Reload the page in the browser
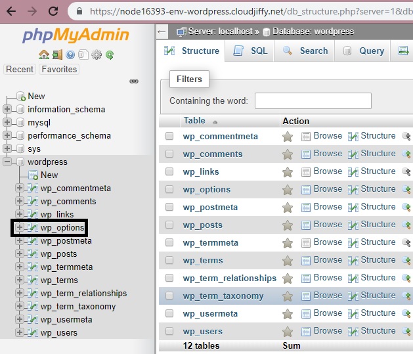 53,11
